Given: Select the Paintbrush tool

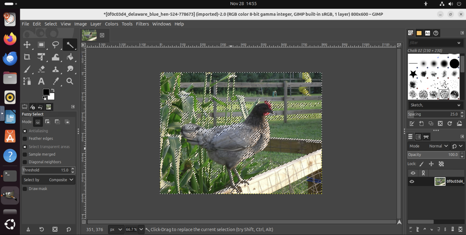Looking at the screenshot, I should click(x=27, y=69).
